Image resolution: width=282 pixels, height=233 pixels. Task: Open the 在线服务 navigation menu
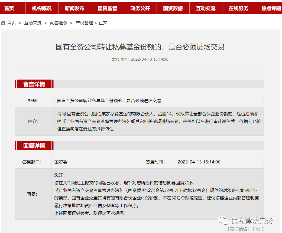click(238, 8)
